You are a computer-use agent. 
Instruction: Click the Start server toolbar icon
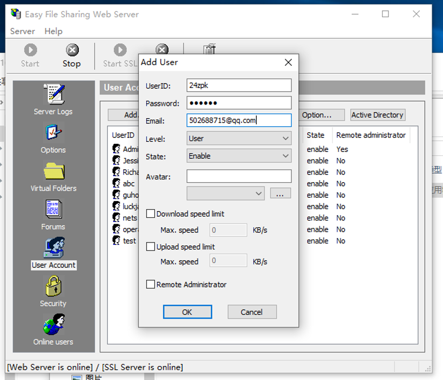point(30,50)
